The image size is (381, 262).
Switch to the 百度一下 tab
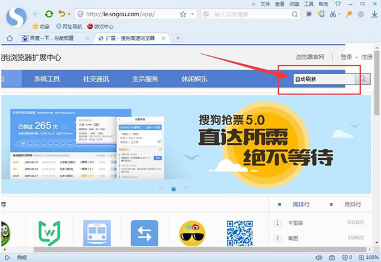pyautogui.click(x=52, y=38)
